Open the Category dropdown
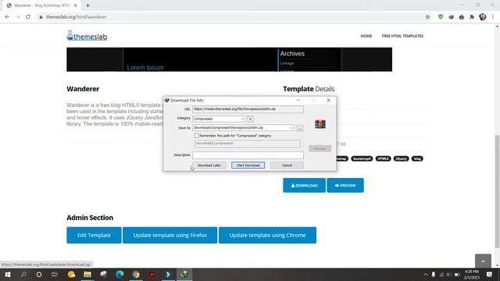Viewport: 500px width, 281px height. [219, 119]
